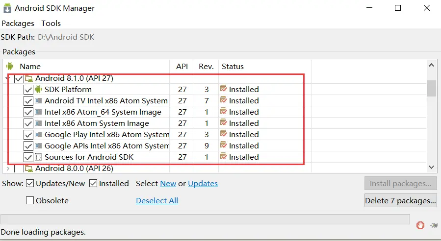Open the Tools menu
Screen dimensions: 441x241
point(51,23)
